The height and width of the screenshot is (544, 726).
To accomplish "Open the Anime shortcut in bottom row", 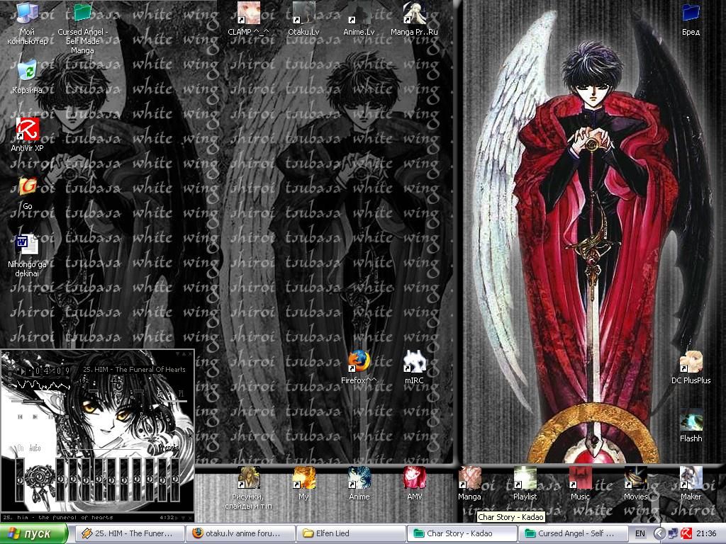I will 359,483.
